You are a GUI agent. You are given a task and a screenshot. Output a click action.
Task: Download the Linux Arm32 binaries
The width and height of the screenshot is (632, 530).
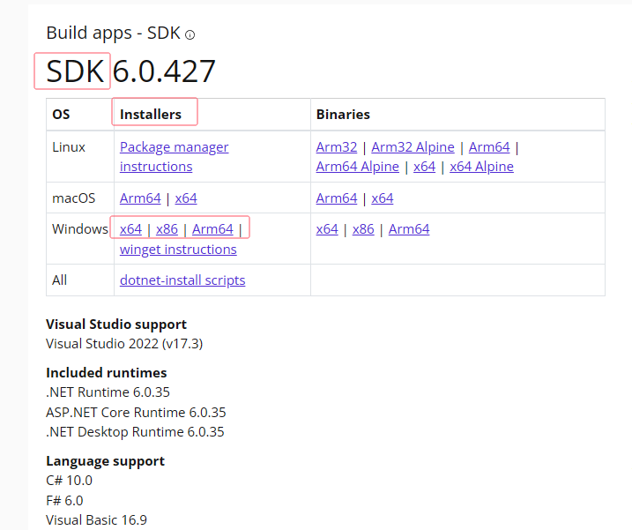pyautogui.click(x=337, y=147)
